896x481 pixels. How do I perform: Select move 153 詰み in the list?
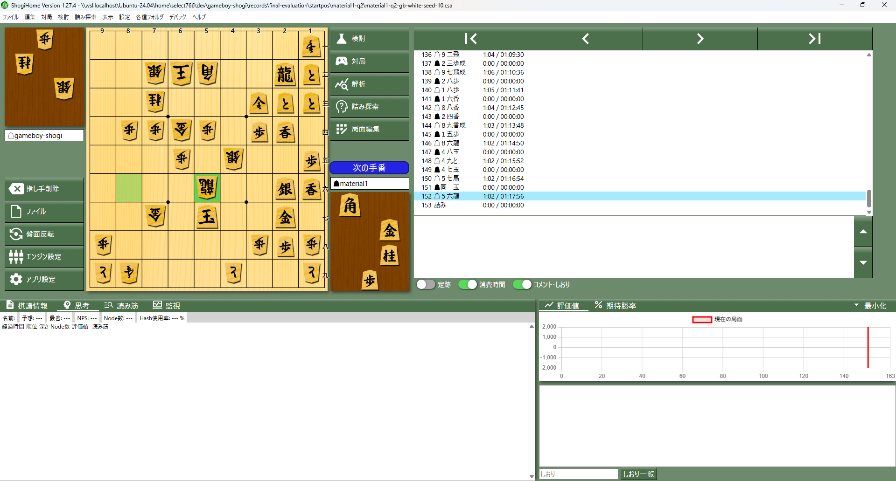(640, 205)
